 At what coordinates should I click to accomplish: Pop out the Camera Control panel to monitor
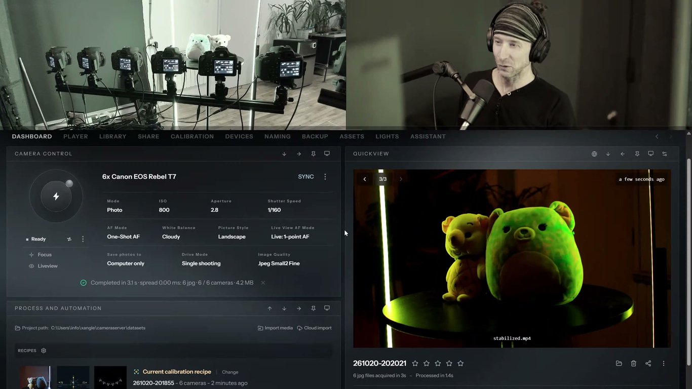click(x=327, y=153)
